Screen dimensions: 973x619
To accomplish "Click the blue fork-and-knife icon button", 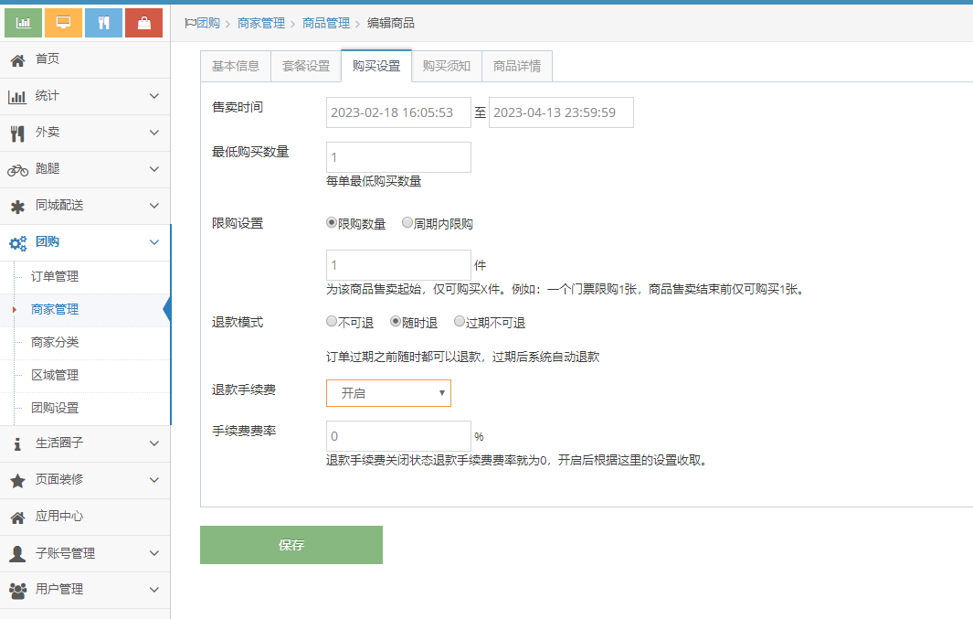I will coord(104,23).
